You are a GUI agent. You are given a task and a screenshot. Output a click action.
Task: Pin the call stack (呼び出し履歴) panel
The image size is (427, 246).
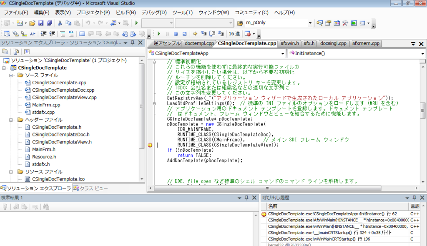[414, 198]
